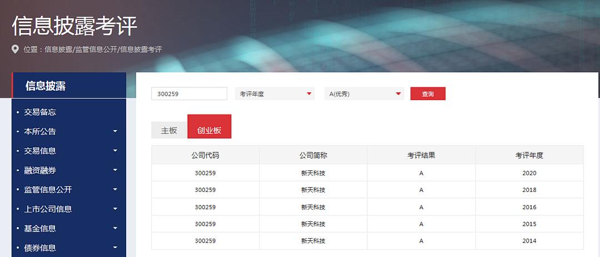Click the 信息披露 sidebar header
This screenshot has width=600, height=257.
[x=46, y=86]
